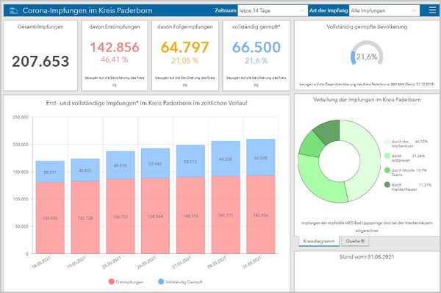Viewport: 441px width, 293px height.
Task: Click the 'Vollständig geimpfte Bevölkerung' card title
Action: pos(367,26)
